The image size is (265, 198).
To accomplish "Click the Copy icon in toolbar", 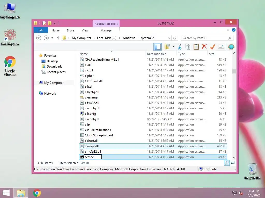I will point(188,47).
